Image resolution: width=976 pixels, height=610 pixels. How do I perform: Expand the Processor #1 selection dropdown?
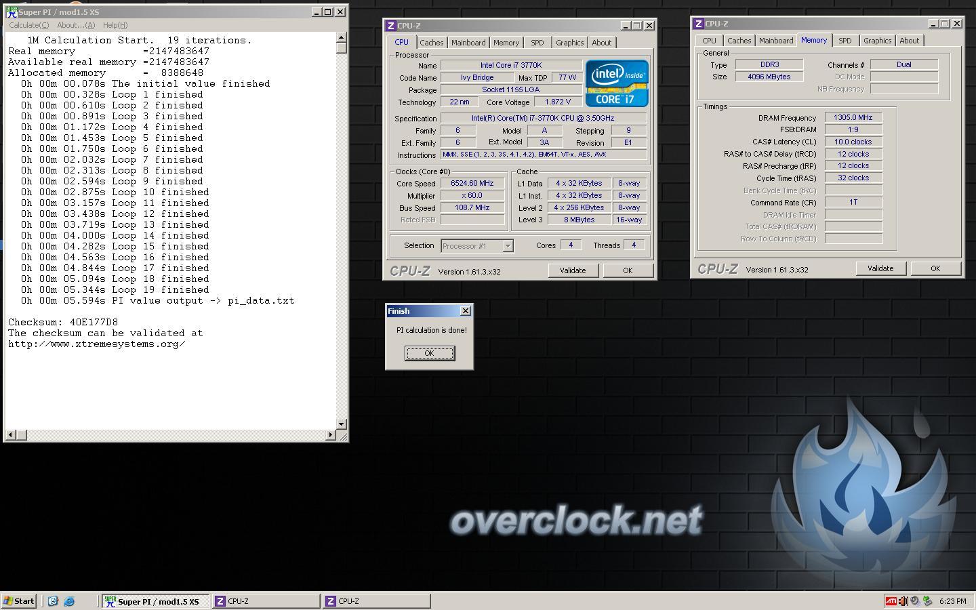tap(508, 246)
